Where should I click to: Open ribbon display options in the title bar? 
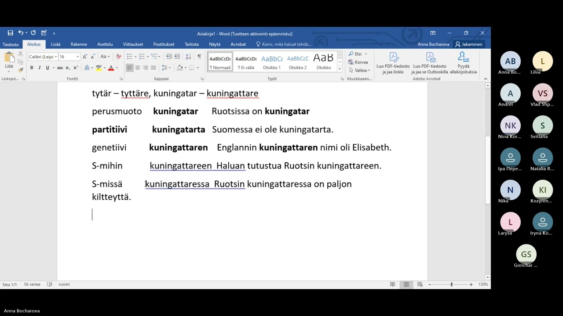coord(433,33)
